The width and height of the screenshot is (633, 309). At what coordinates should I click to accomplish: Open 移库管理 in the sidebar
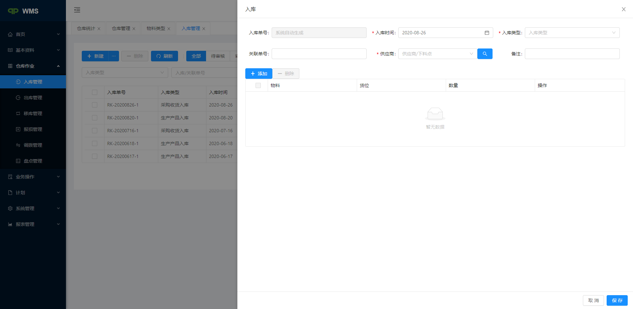tap(33, 113)
